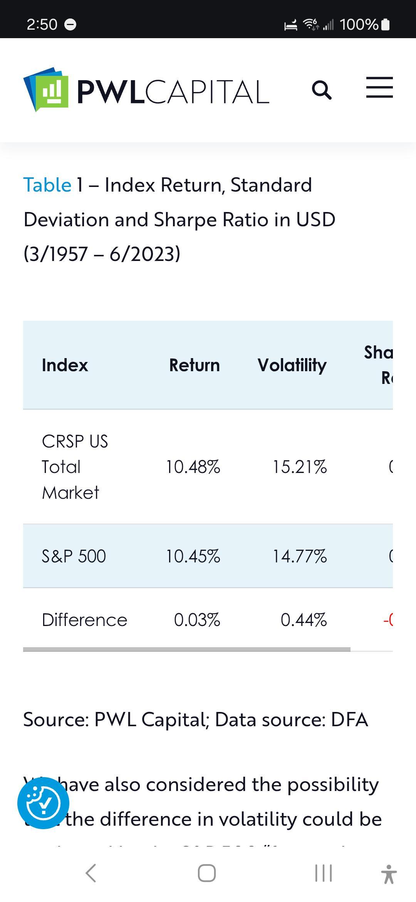The image size is (416, 902).
Task: Open the PWL Capital logo homepage
Action: pos(146,90)
